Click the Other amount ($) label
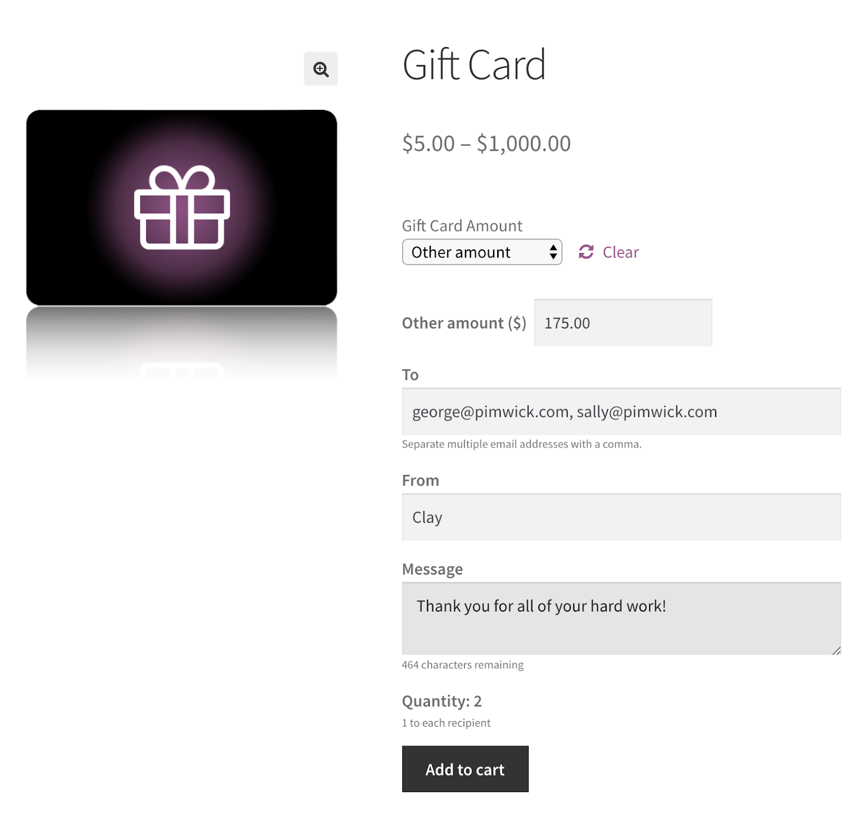This screenshot has height=827, width=857. click(x=464, y=323)
